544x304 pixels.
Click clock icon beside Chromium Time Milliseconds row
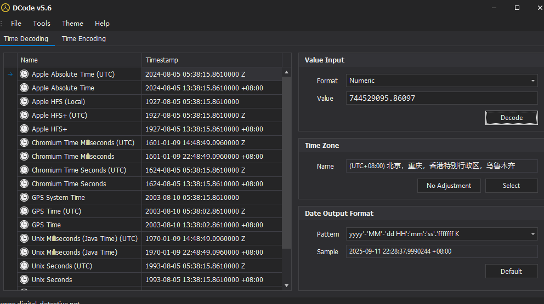click(x=24, y=156)
